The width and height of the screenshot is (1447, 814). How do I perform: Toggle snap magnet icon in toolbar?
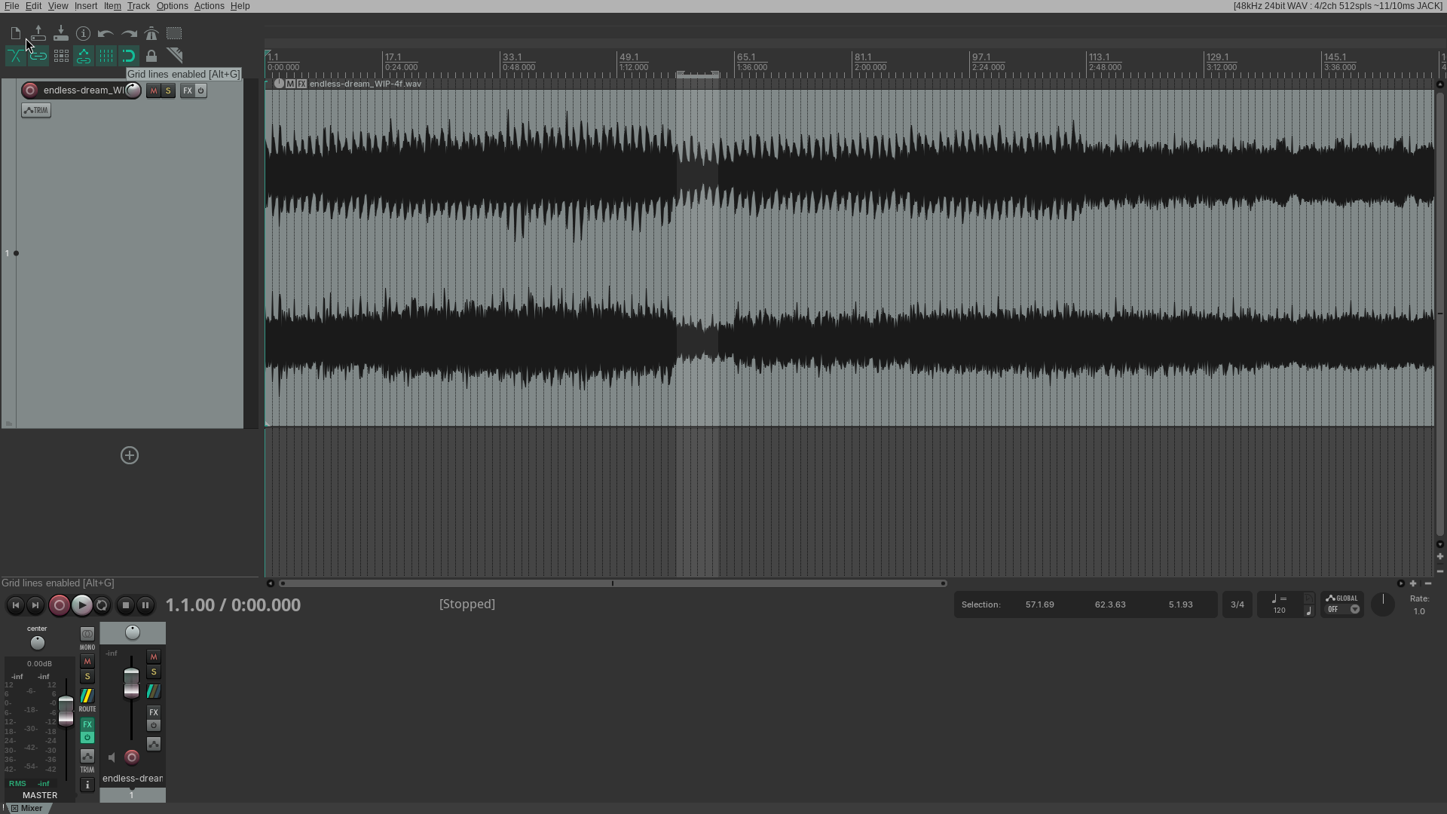coord(129,56)
